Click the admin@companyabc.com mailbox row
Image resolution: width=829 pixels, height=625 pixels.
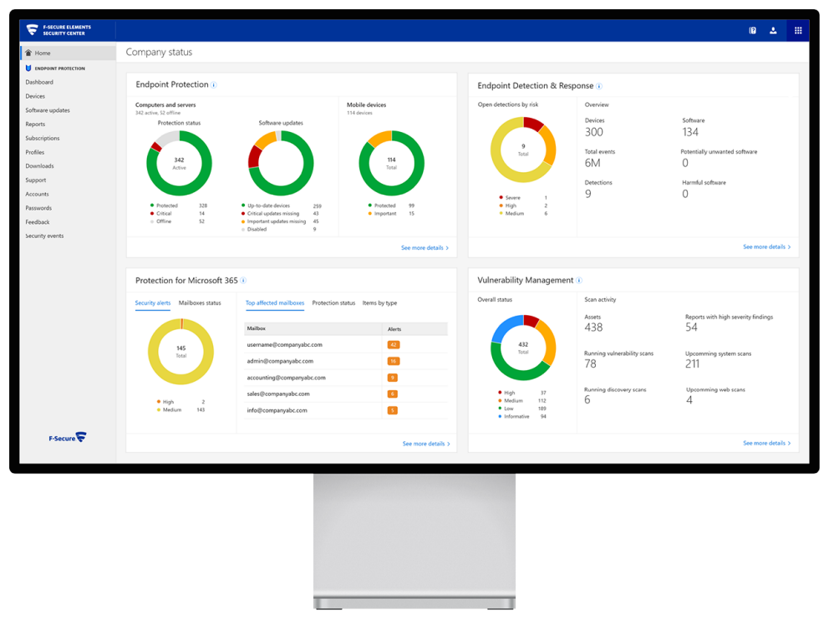(x=346, y=361)
